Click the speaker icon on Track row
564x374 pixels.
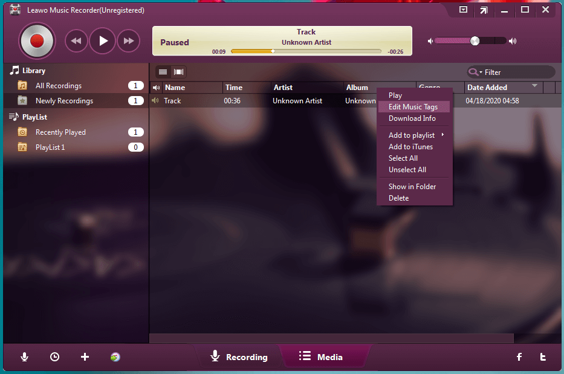pos(155,101)
